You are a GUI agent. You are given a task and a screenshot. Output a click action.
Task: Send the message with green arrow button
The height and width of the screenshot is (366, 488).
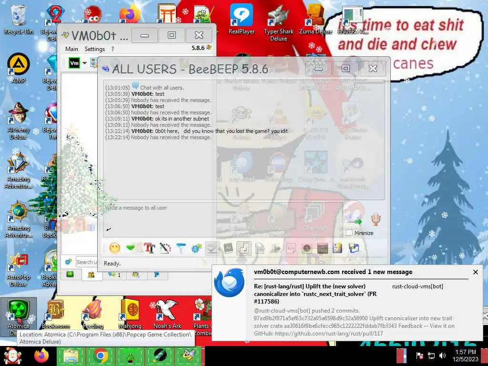(x=354, y=219)
